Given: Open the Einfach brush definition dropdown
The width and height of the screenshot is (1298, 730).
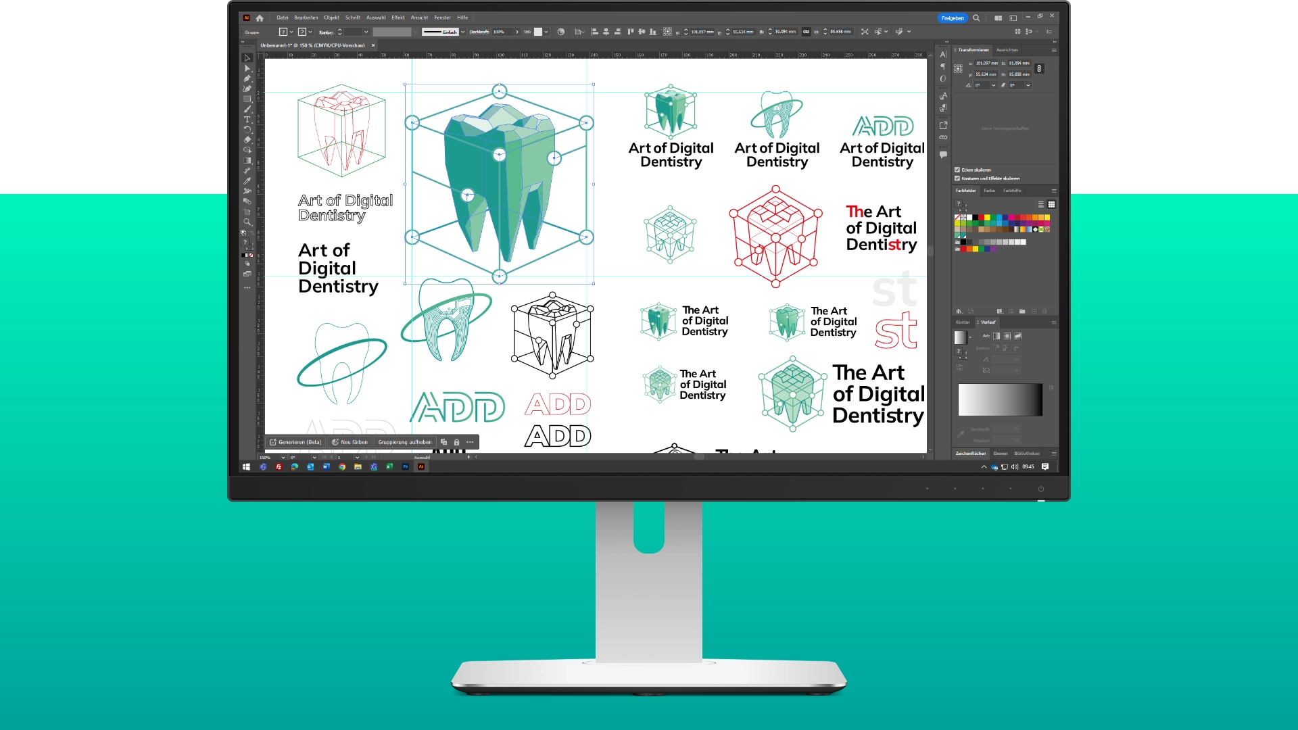Looking at the screenshot, I should 463,32.
